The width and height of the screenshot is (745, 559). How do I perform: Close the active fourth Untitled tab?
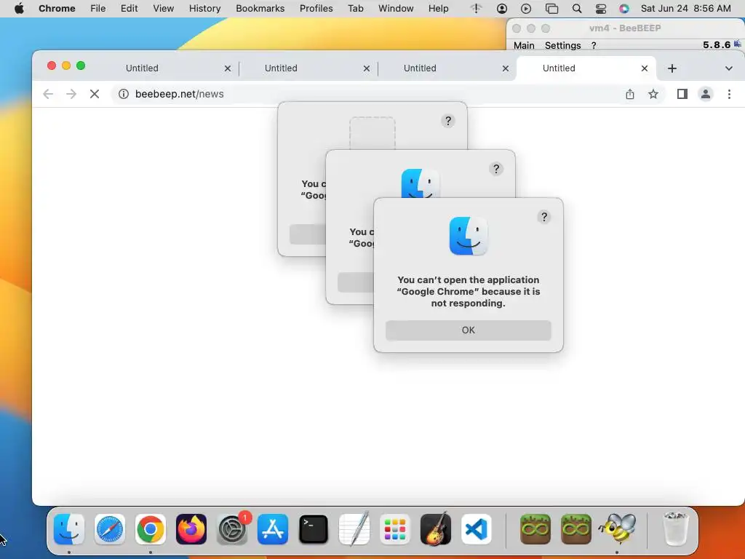[x=645, y=68]
